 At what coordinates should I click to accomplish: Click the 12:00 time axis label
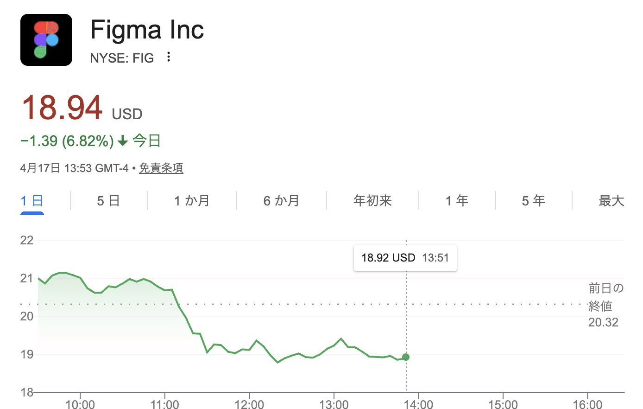(x=249, y=404)
